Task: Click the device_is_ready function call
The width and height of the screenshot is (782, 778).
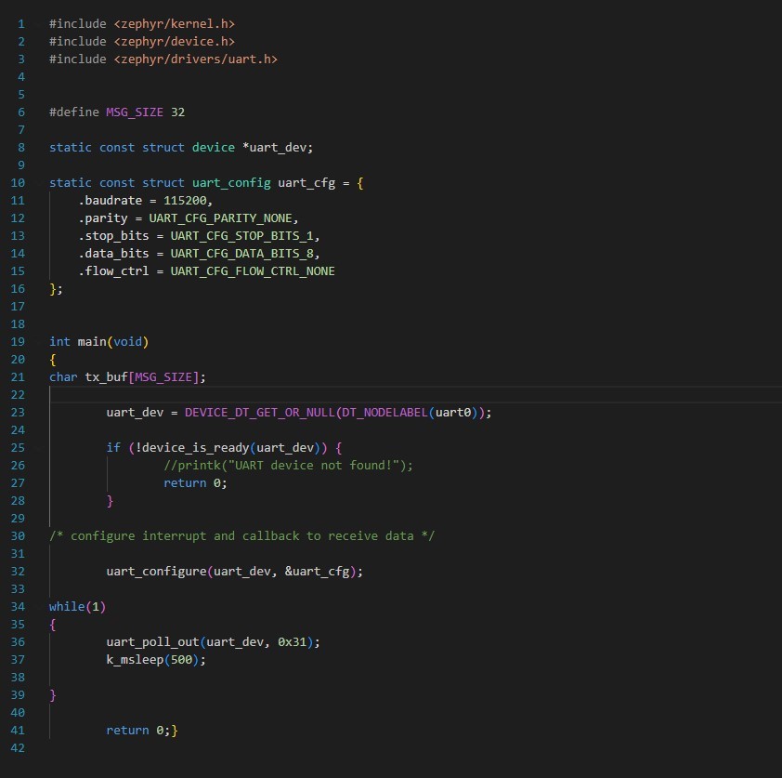Action: tap(195, 448)
